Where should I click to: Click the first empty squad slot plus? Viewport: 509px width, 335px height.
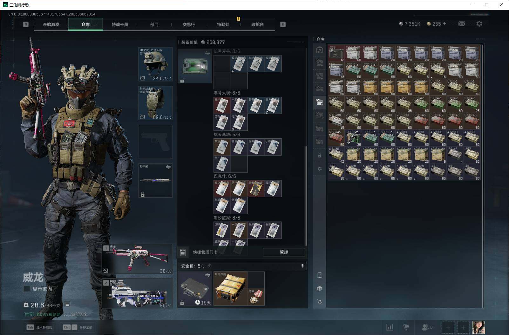[x=448, y=327]
